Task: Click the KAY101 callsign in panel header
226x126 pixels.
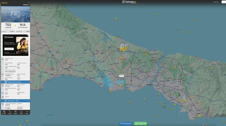Action: (x=4, y=3)
